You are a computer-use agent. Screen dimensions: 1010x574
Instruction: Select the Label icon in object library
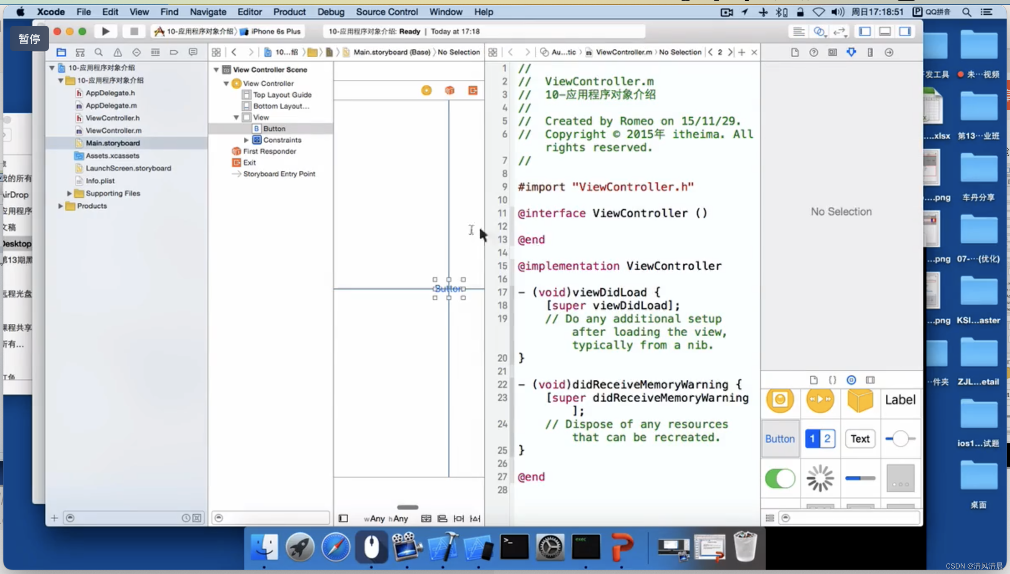[900, 399]
